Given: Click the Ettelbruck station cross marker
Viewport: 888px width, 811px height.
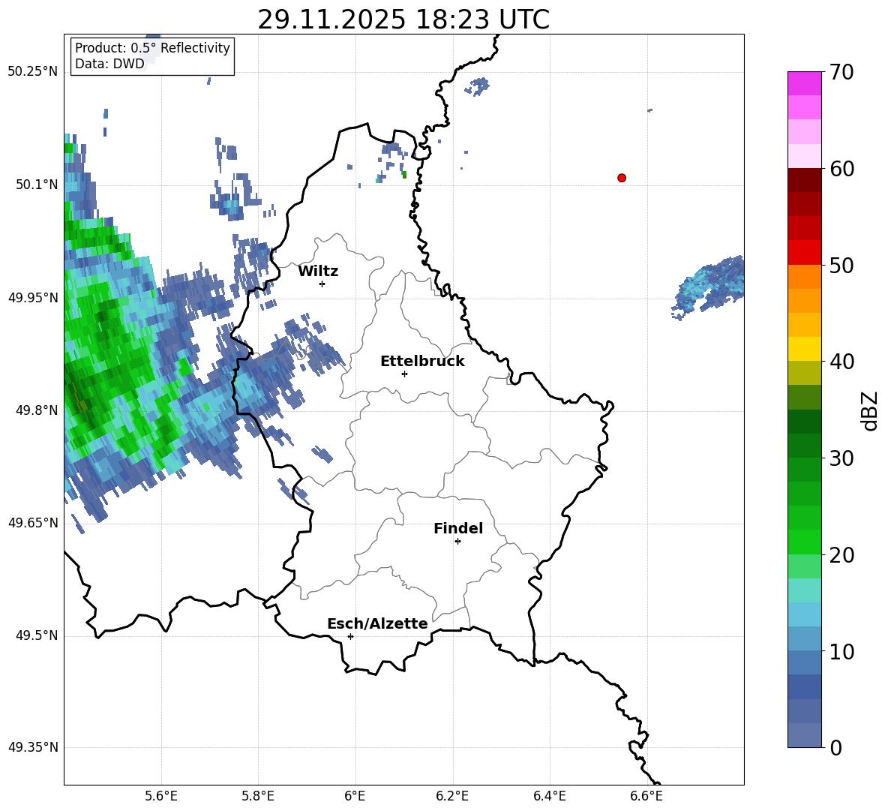Looking at the screenshot, I should pos(404,374).
